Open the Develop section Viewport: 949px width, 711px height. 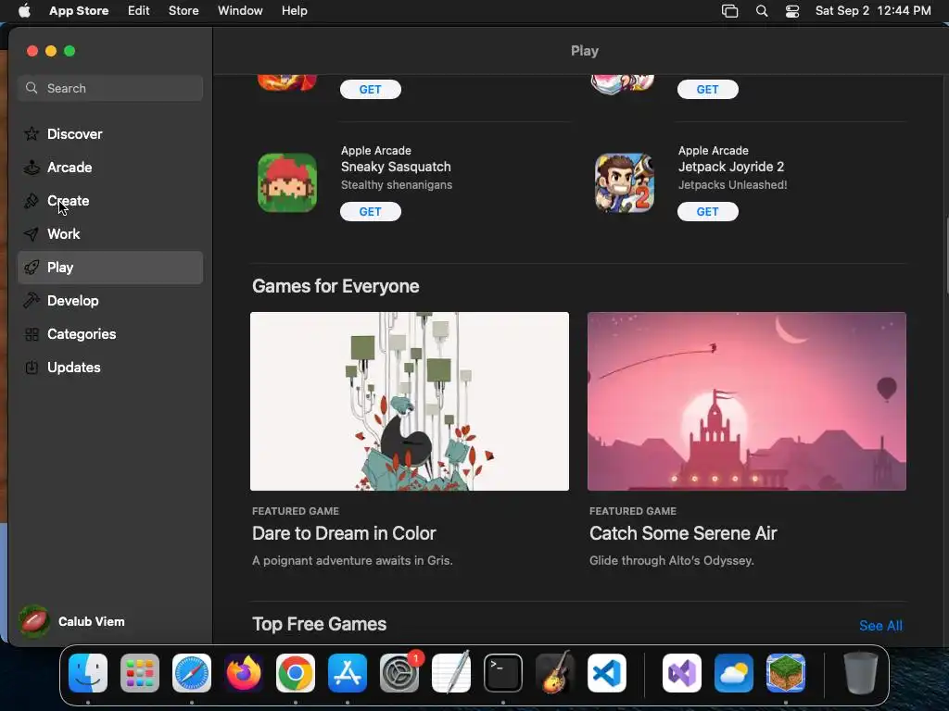click(110, 301)
